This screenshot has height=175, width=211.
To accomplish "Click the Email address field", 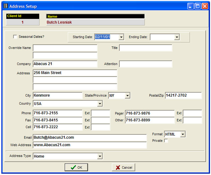I will click(x=89, y=137).
